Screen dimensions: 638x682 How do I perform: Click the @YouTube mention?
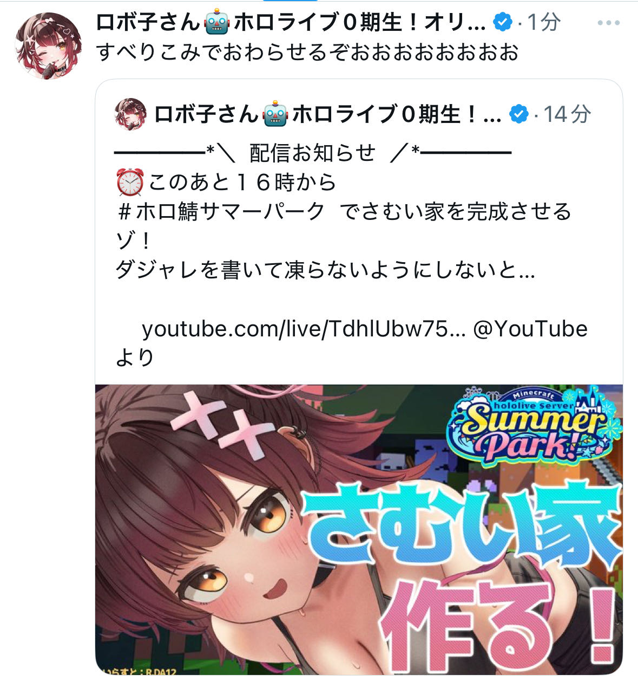[530, 329]
